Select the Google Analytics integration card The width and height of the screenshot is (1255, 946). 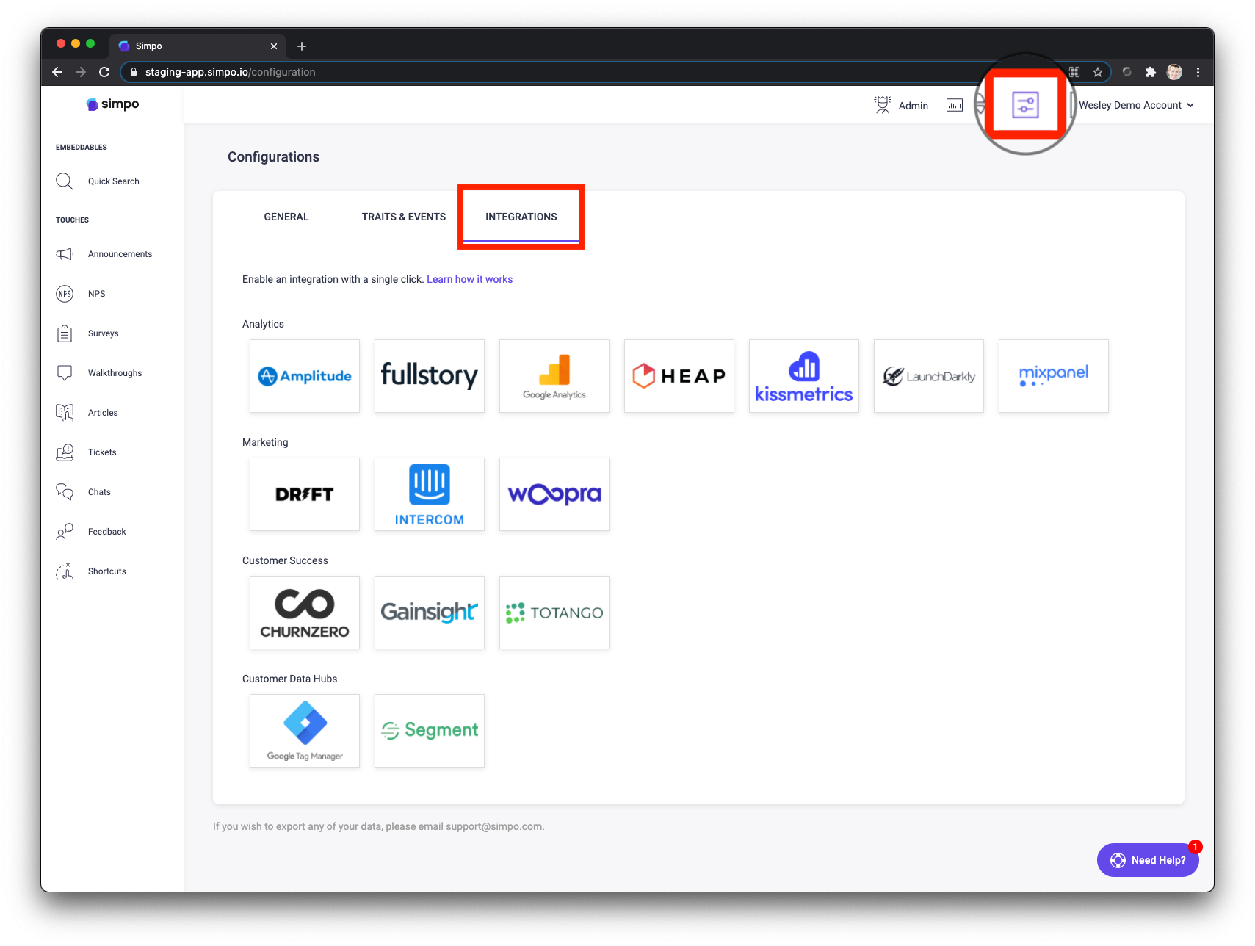(554, 376)
